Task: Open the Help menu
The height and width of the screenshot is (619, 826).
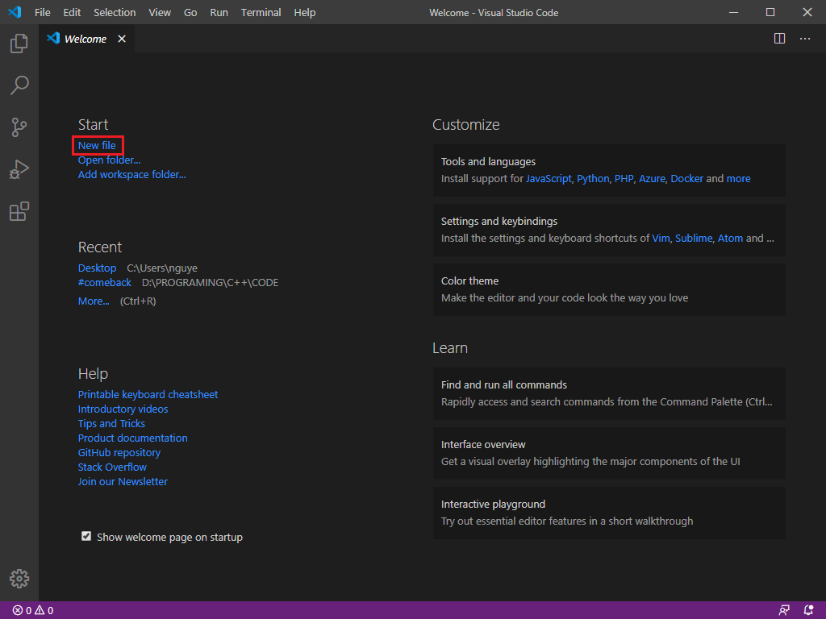Action: pos(305,12)
